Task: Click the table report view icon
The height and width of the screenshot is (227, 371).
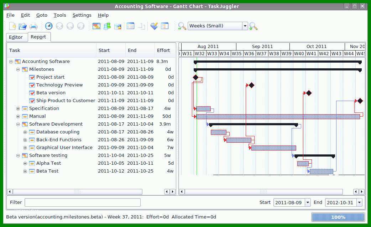Action: [130, 26]
